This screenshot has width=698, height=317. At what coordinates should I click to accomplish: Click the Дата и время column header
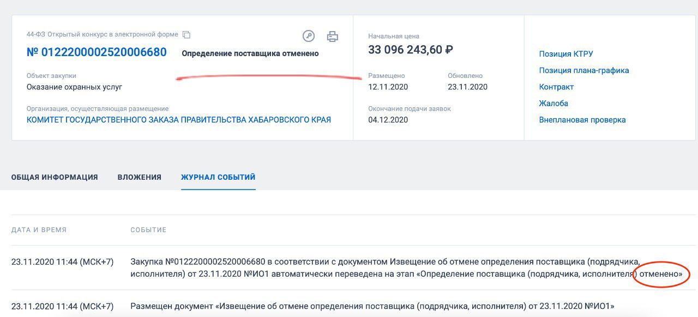[39, 230]
